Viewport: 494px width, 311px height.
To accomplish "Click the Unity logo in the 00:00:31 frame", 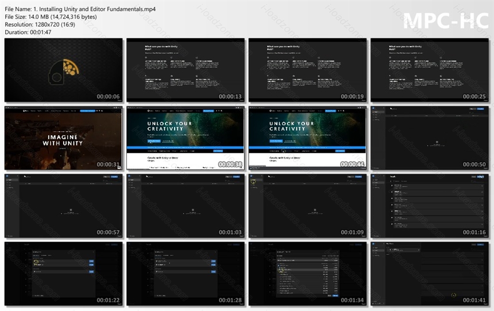I will tap(26, 111).
